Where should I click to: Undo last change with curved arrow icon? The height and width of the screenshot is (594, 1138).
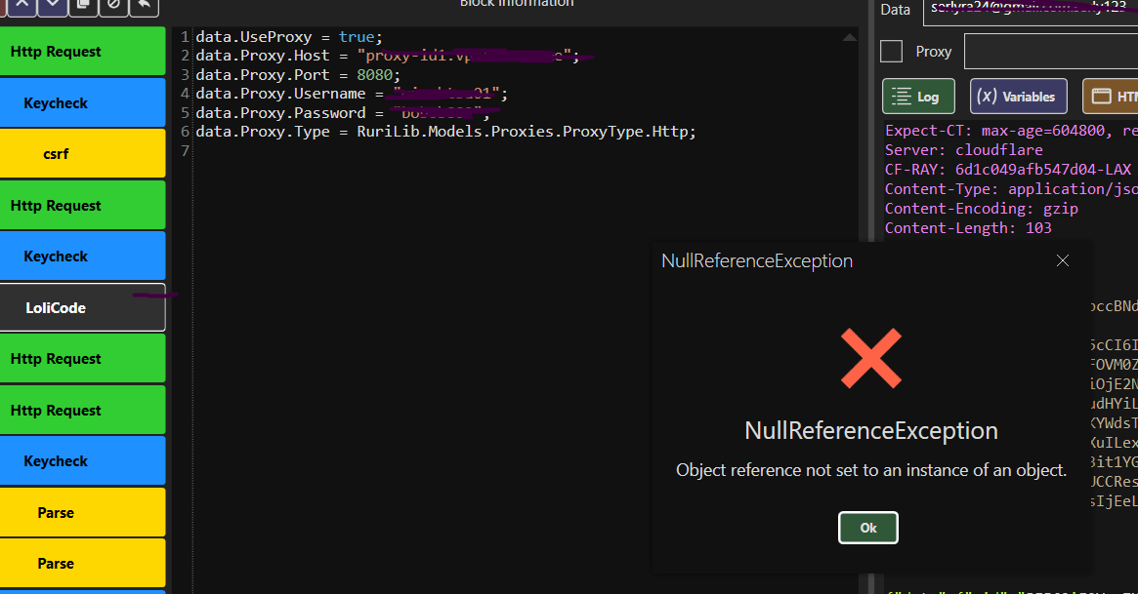(144, 6)
